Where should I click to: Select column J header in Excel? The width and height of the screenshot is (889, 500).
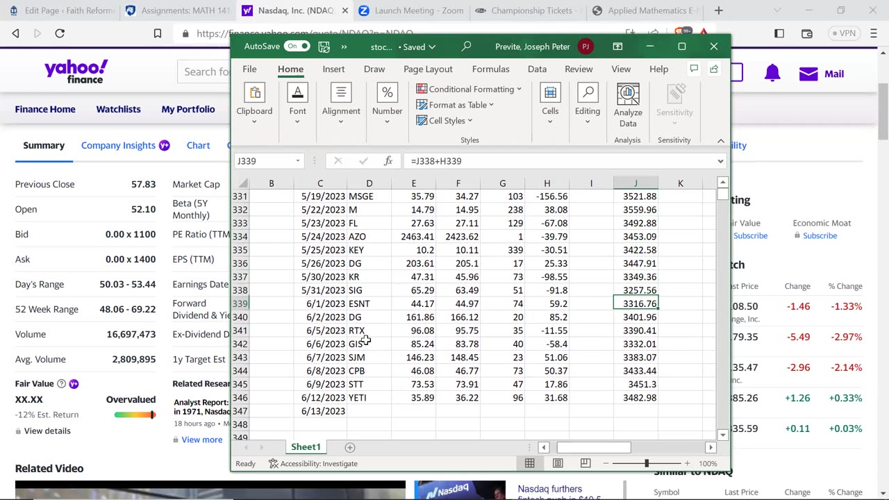pyautogui.click(x=635, y=183)
